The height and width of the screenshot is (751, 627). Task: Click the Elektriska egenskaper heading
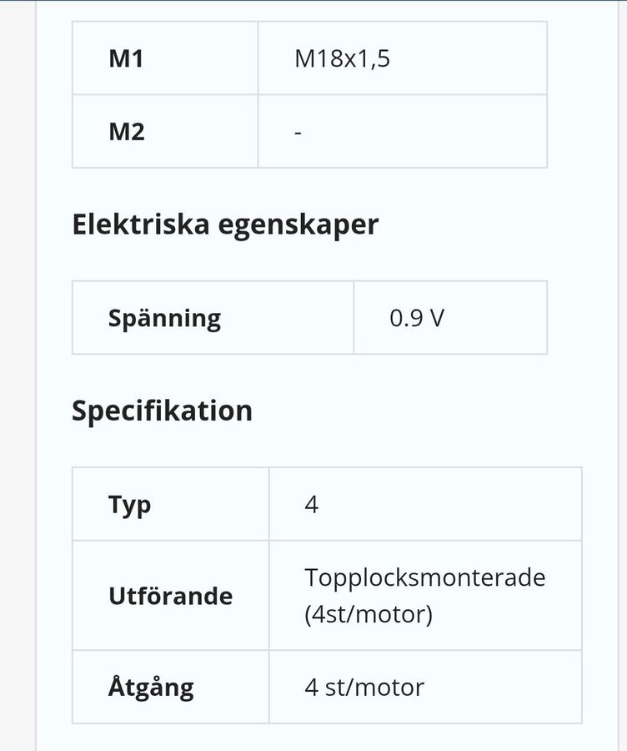225,224
